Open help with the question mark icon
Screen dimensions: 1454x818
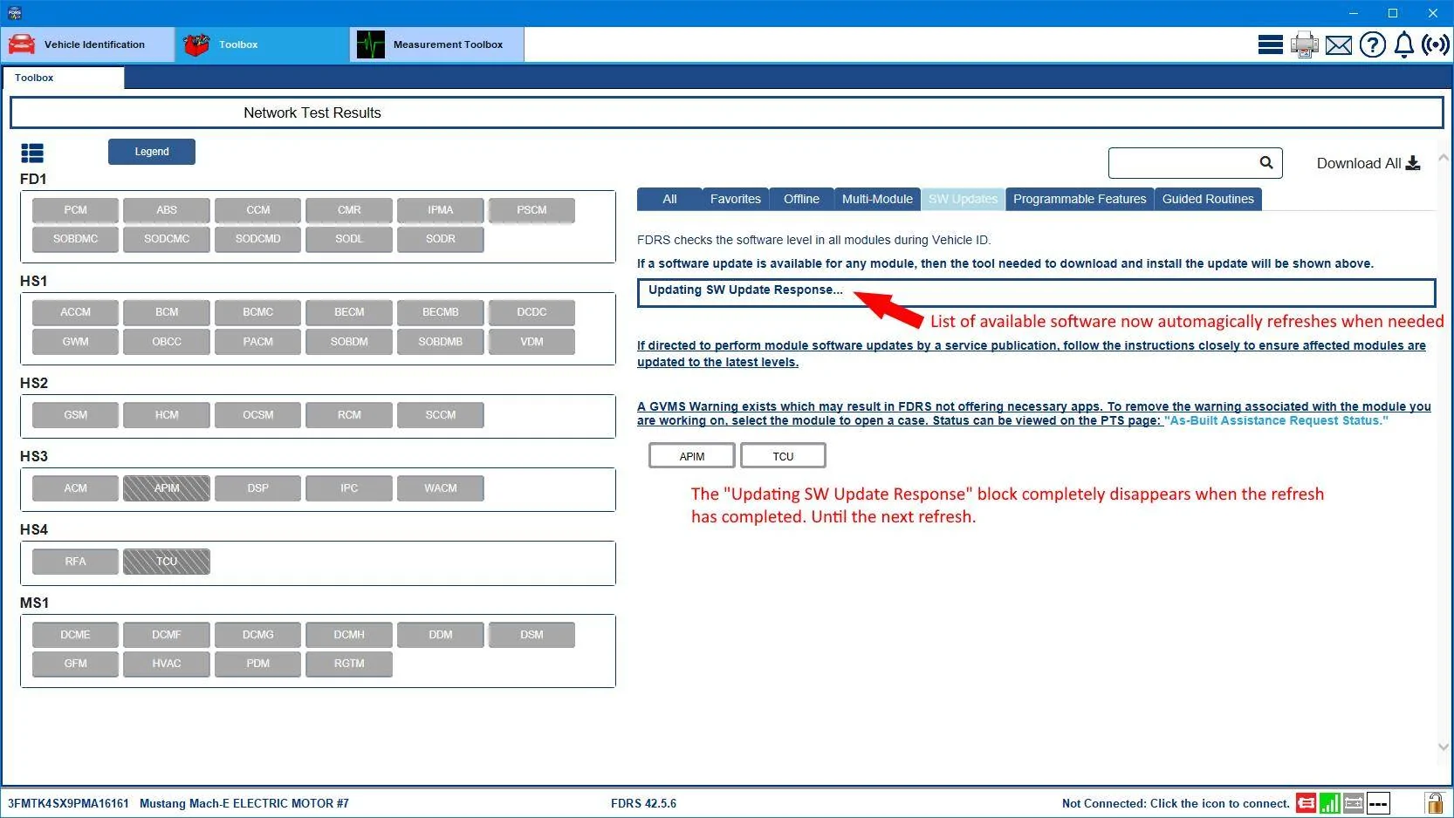pyautogui.click(x=1372, y=44)
